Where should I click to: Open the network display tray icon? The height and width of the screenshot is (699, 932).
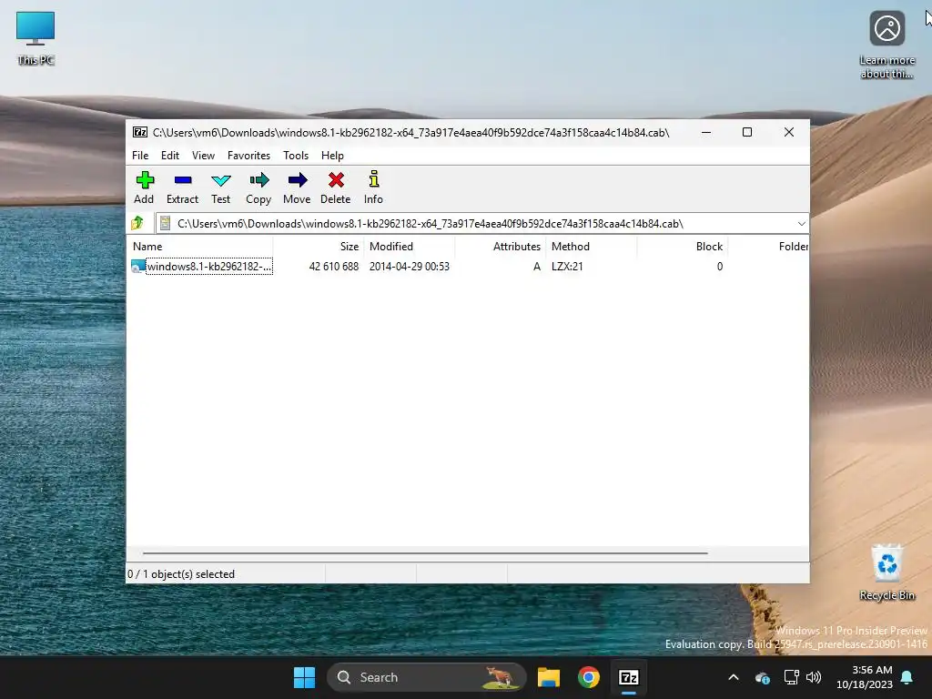pos(791,677)
